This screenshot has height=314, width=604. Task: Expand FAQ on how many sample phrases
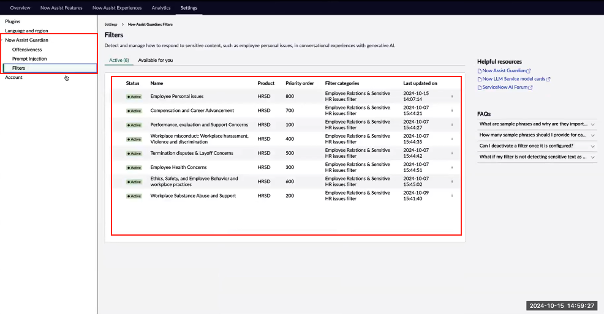click(x=537, y=135)
